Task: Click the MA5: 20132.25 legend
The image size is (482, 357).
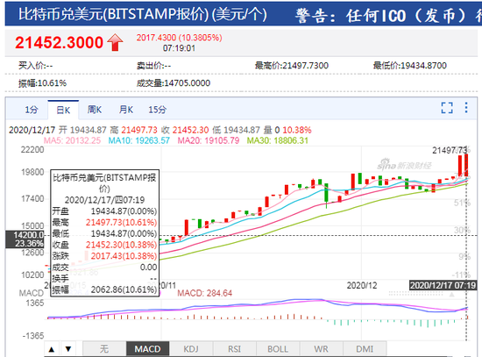Action: [x=72, y=140]
